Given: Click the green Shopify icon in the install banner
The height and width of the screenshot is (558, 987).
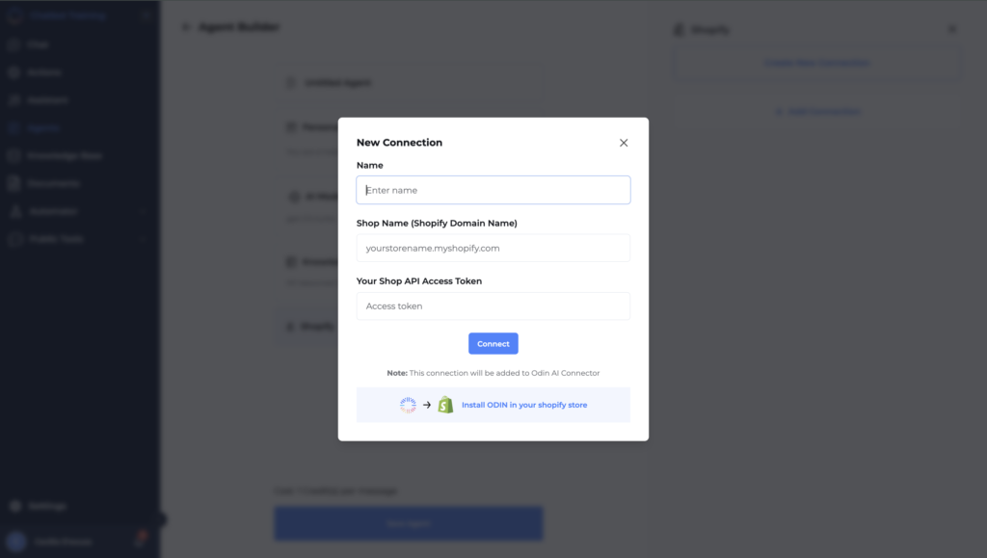Looking at the screenshot, I should [x=444, y=405].
